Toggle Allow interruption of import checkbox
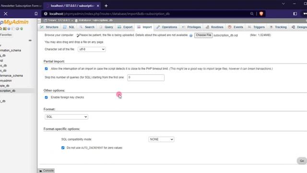Viewport: 307px width, 173px height. click(46, 69)
